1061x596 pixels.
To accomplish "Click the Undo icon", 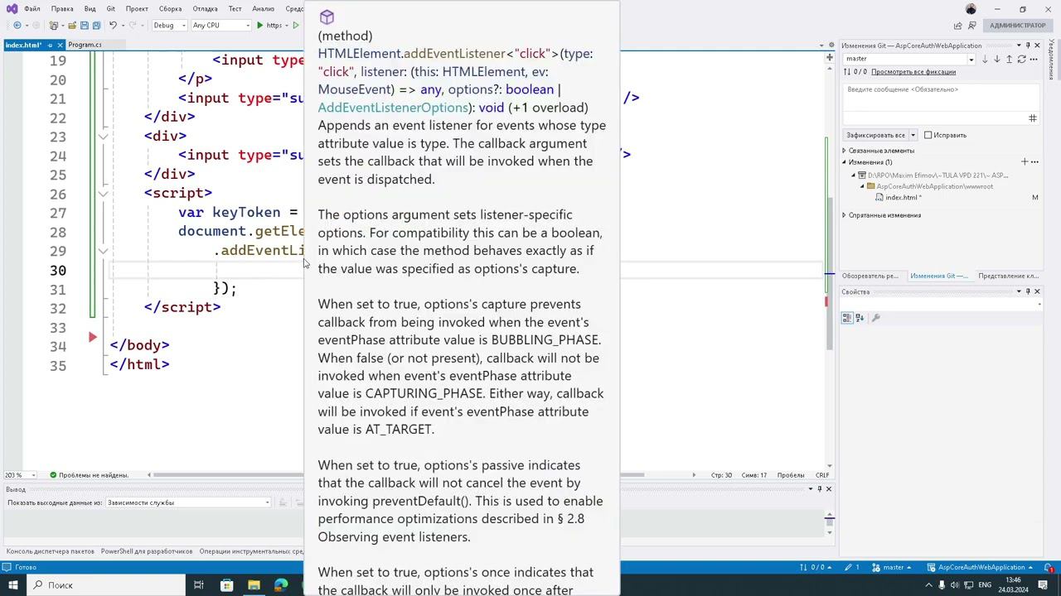I will [x=114, y=26].
